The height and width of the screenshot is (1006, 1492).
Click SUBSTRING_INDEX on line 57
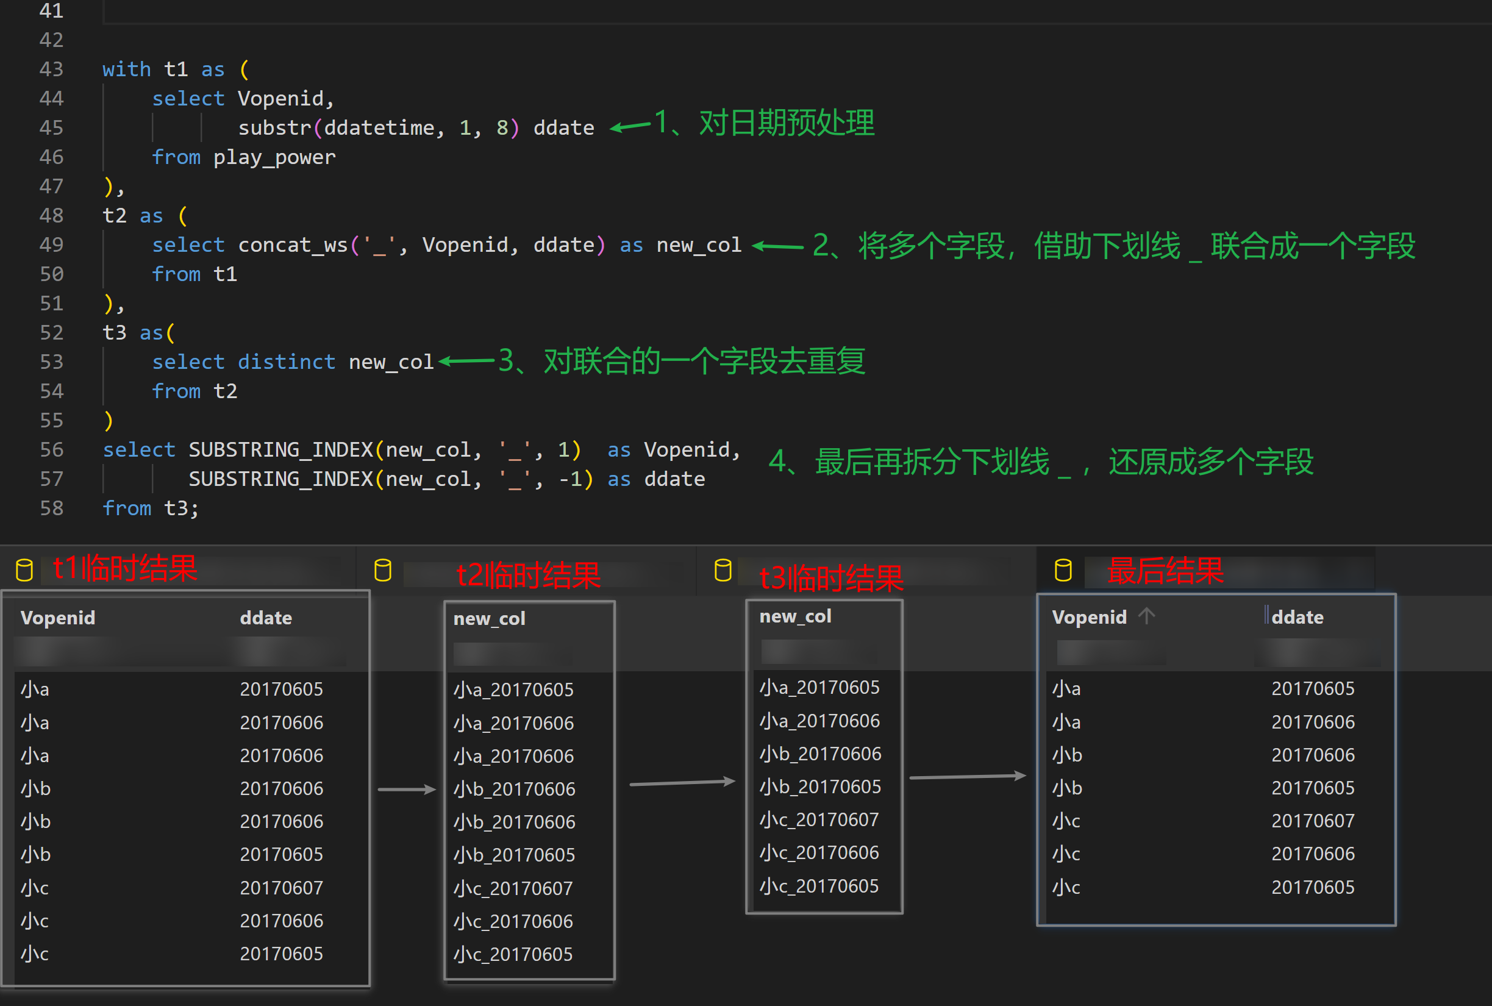click(281, 479)
